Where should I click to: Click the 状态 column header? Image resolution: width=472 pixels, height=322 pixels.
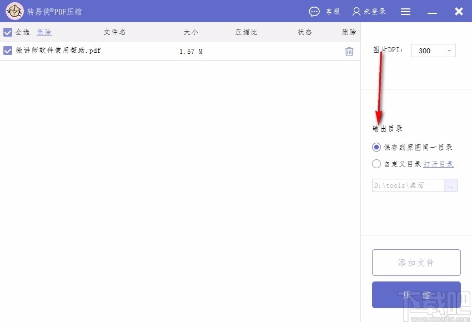[304, 32]
